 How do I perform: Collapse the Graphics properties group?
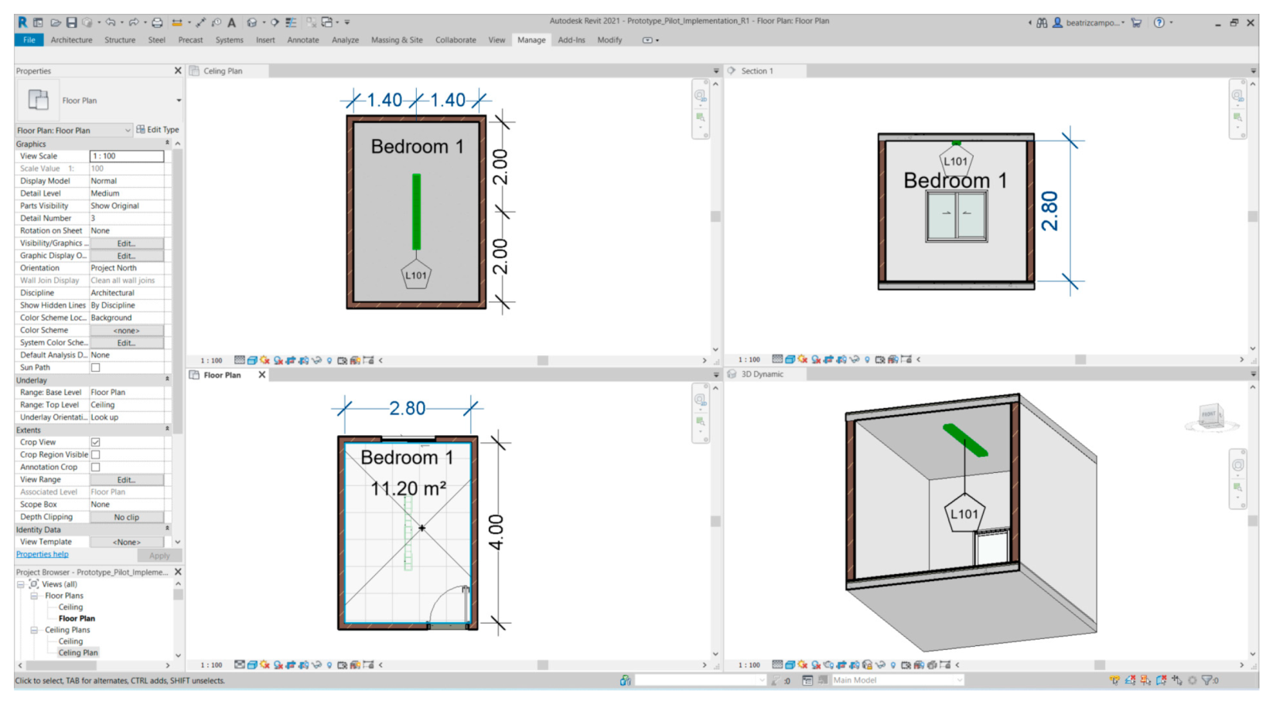pyautogui.click(x=167, y=144)
